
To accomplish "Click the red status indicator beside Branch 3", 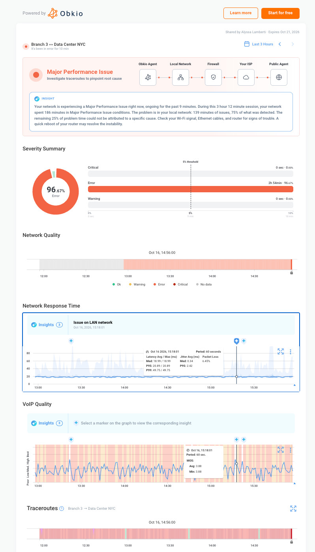I will pos(26,46).
